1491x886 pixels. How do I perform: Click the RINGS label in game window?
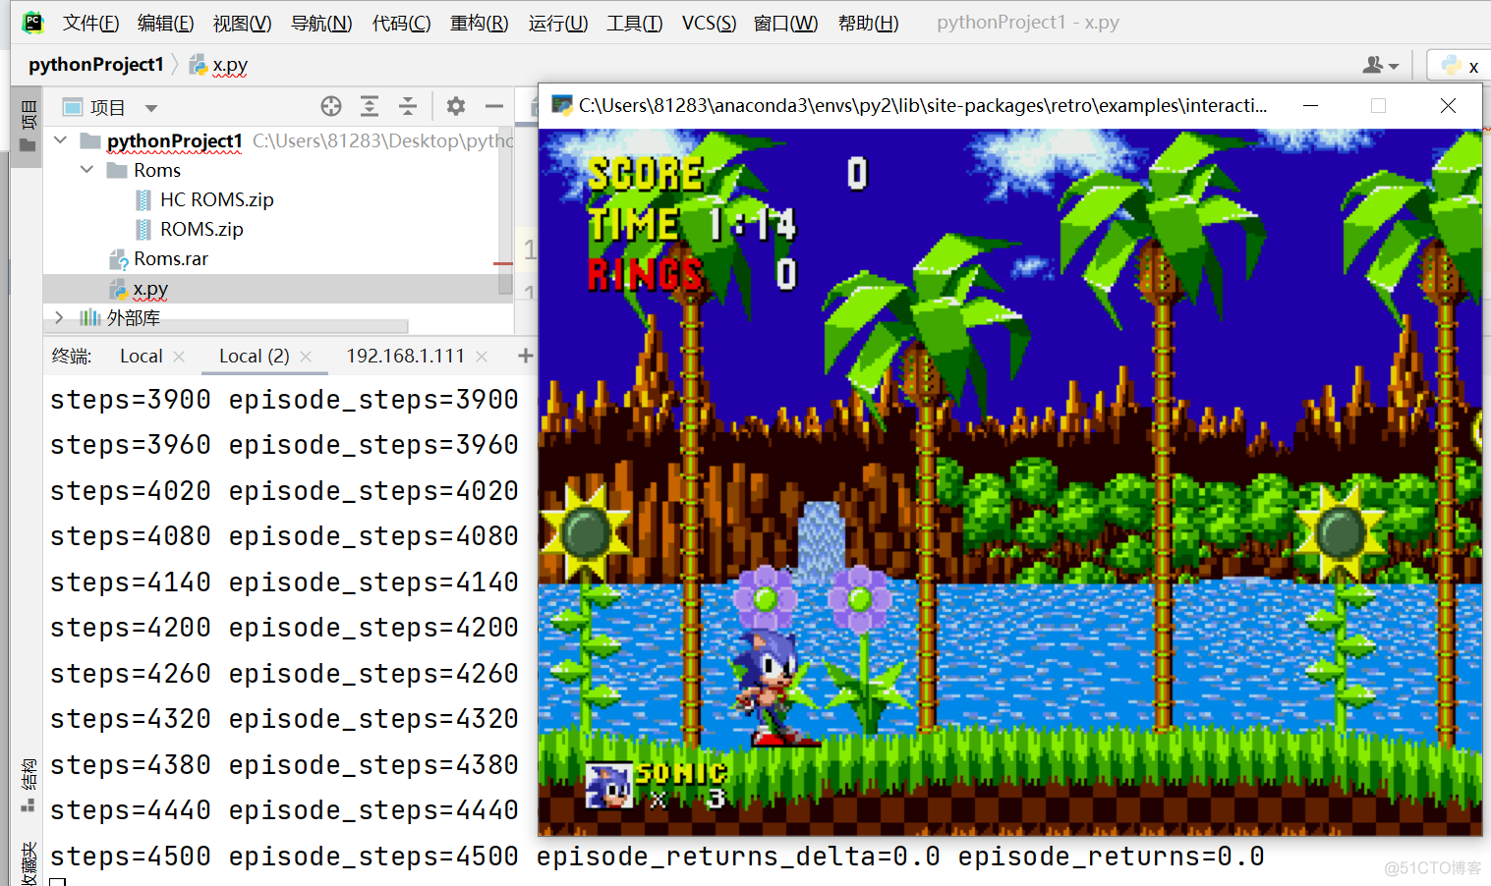pos(646,274)
